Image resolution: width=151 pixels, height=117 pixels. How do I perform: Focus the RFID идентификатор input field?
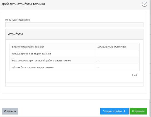74,25
